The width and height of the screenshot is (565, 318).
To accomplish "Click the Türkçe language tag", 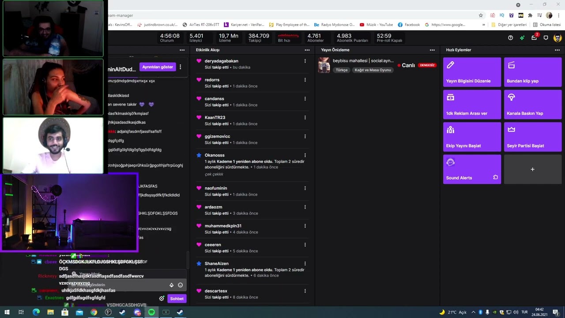I will [342, 70].
